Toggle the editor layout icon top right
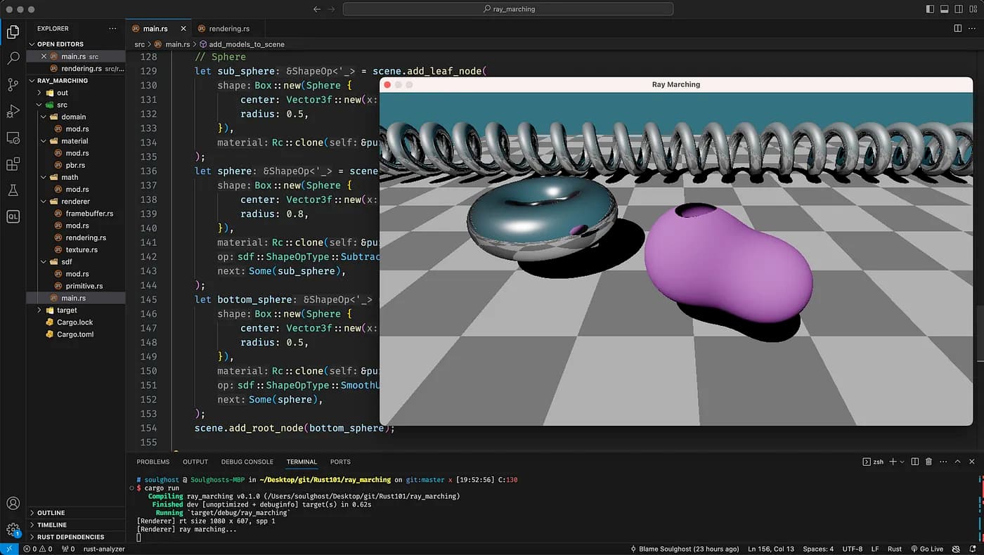Viewport: 984px width, 555px height. point(957,27)
